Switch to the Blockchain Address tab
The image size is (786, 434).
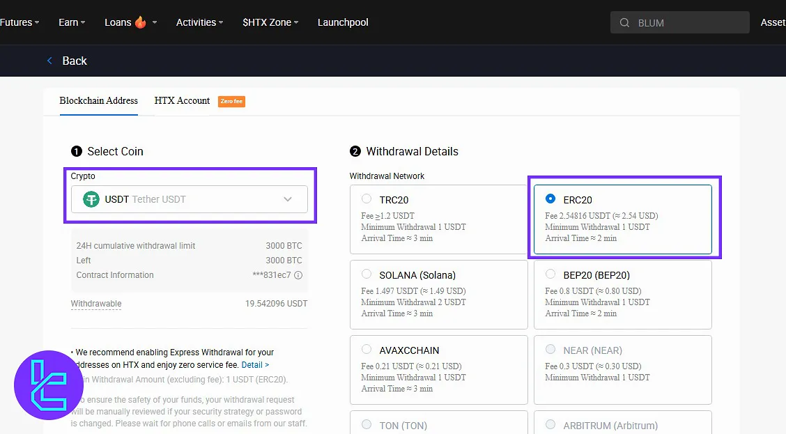98,101
